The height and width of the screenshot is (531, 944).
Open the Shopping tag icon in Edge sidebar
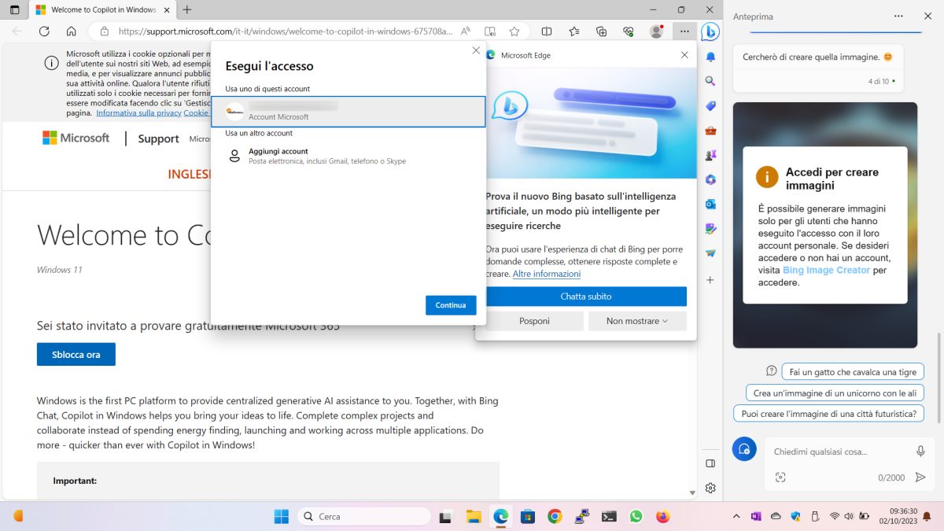pyautogui.click(x=710, y=105)
